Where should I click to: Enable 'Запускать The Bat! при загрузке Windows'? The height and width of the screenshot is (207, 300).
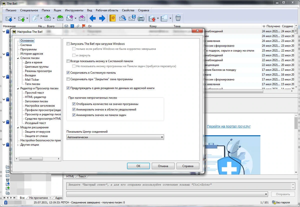[68, 44]
